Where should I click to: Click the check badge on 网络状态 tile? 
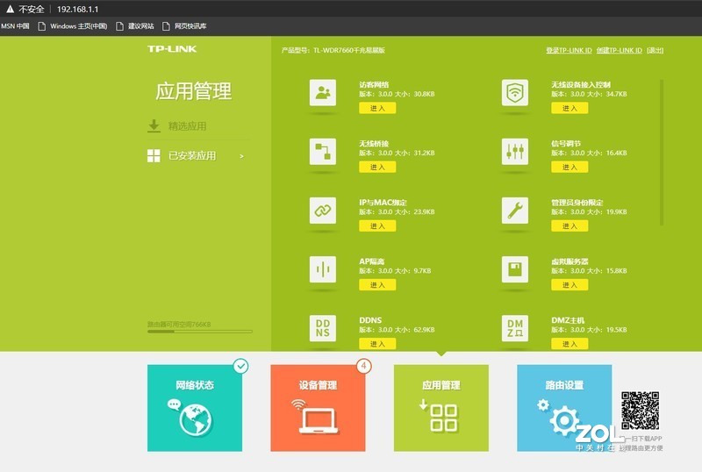coord(240,366)
